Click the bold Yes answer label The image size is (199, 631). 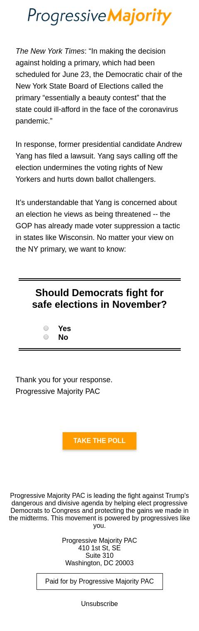pos(64,329)
